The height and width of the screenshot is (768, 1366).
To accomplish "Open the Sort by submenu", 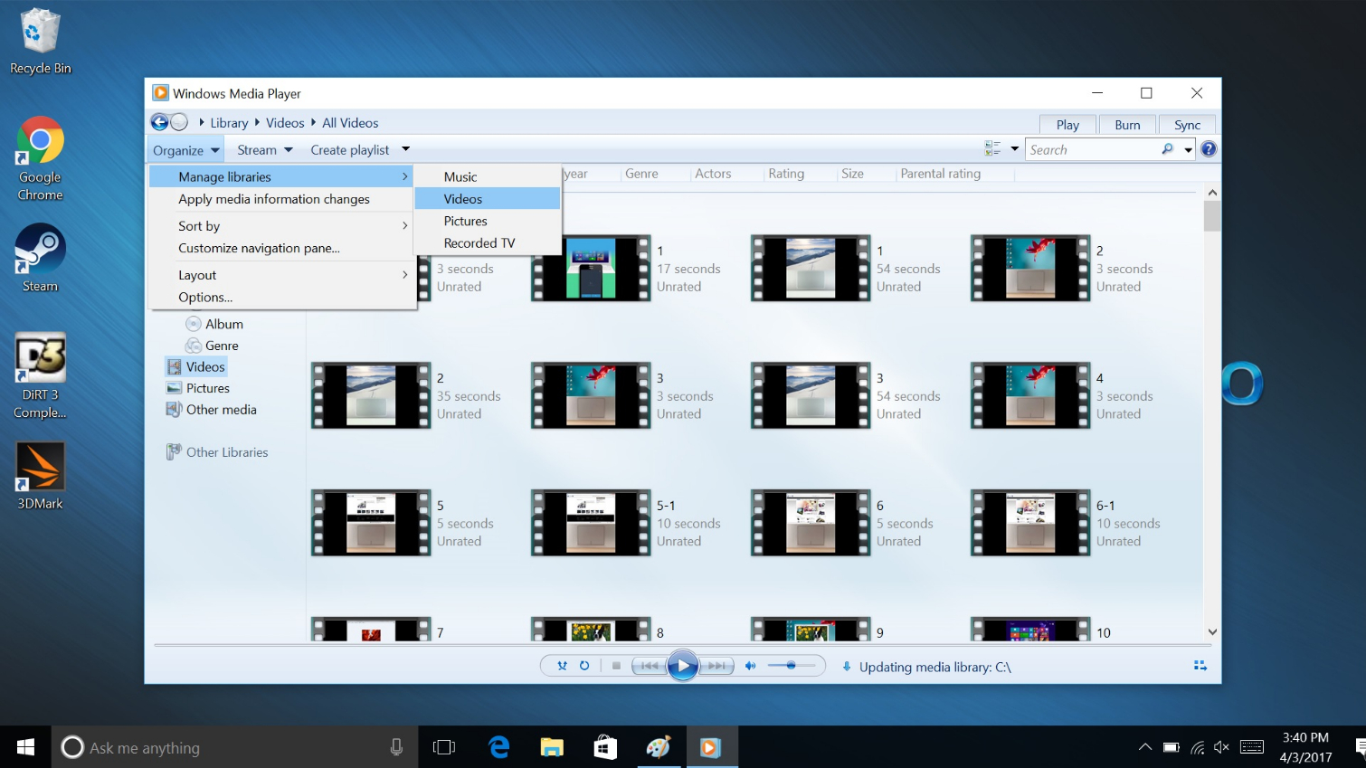I will [x=281, y=226].
